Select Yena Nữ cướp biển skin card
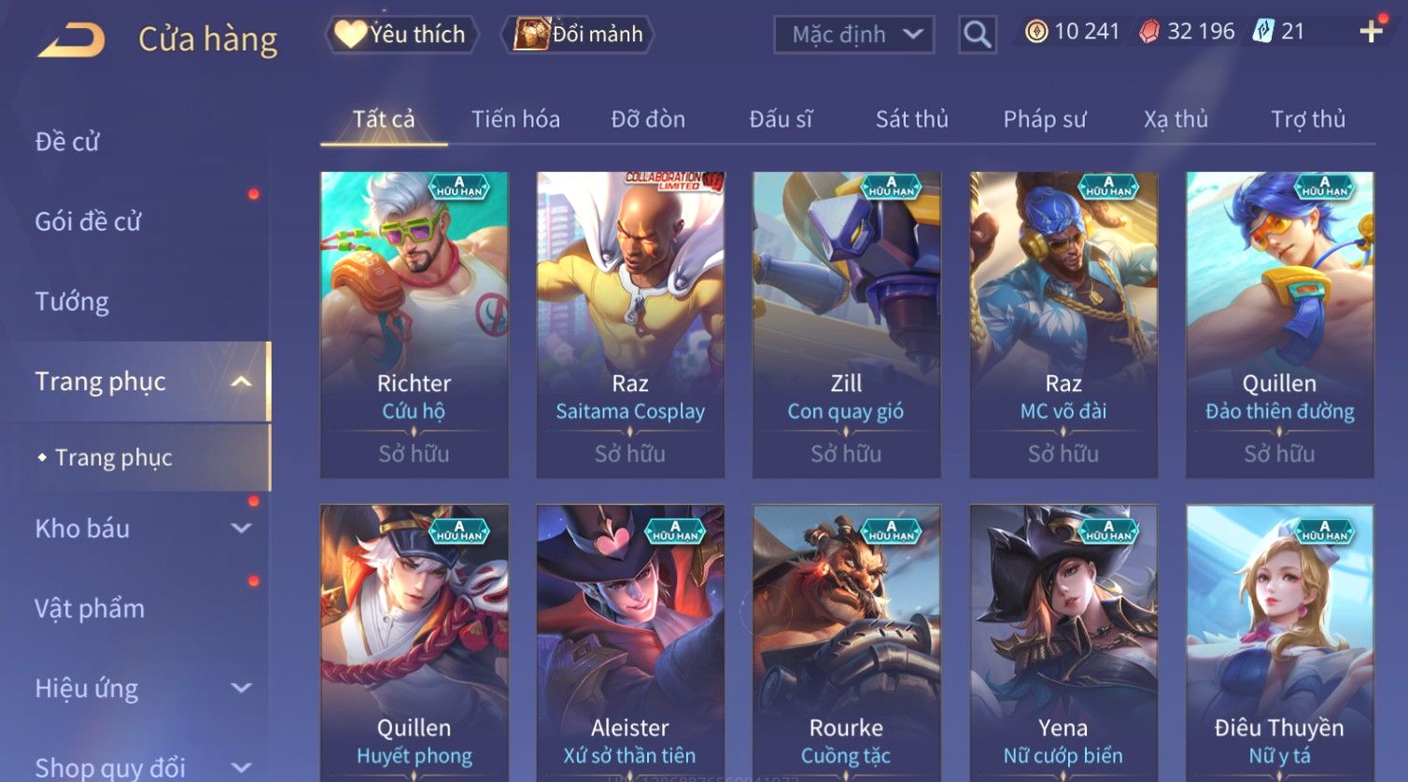1408x782 pixels. pyautogui.click(x=1063, y=643)
